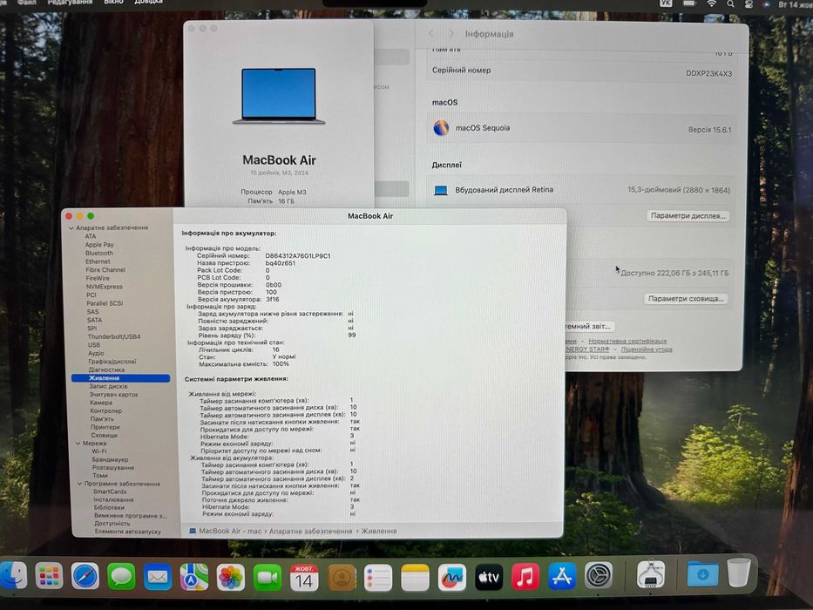Open the Photos app in Dock

pos(231,577)
